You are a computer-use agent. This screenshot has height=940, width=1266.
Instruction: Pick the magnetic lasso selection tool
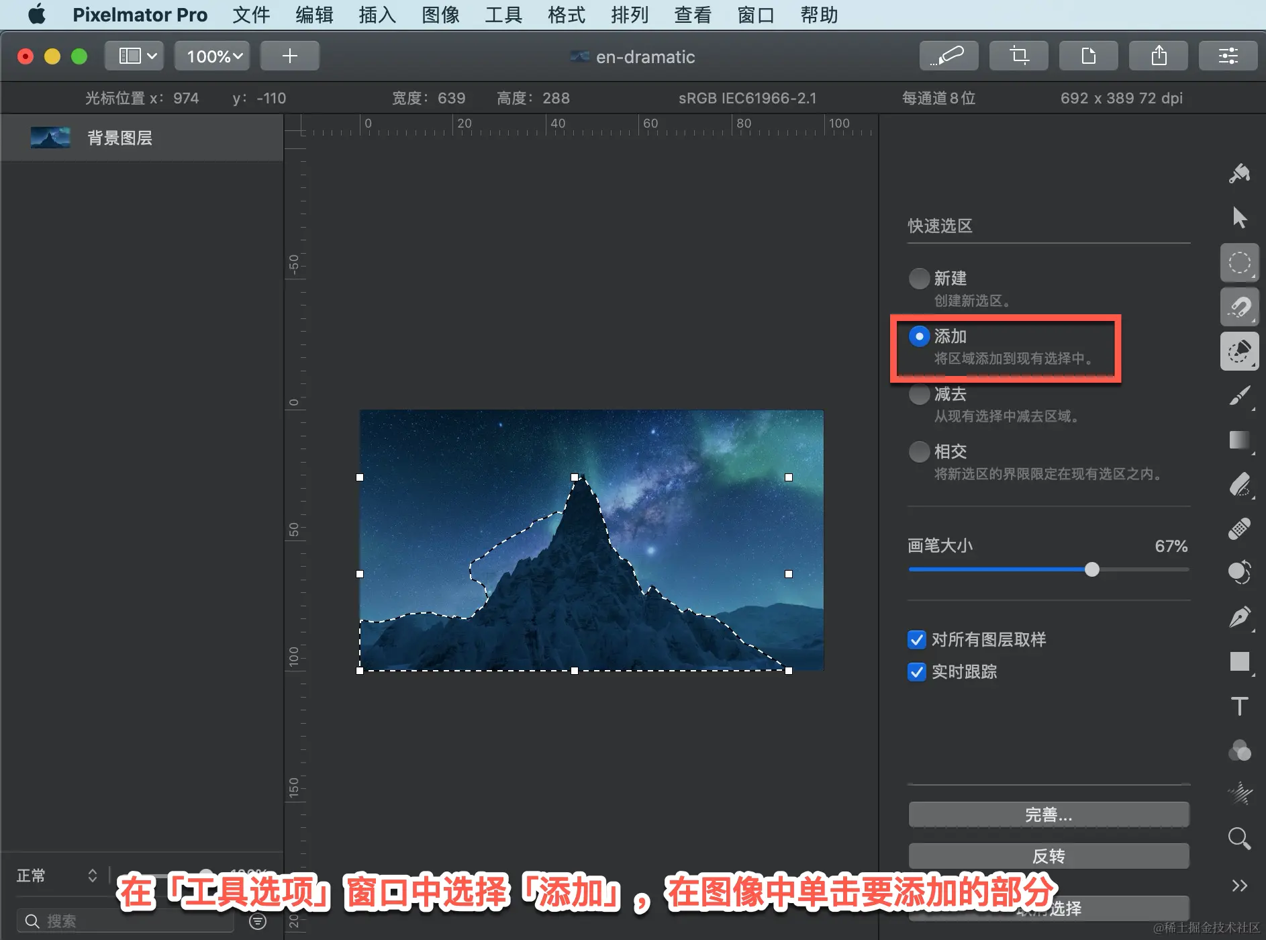tap(1239, 307)
